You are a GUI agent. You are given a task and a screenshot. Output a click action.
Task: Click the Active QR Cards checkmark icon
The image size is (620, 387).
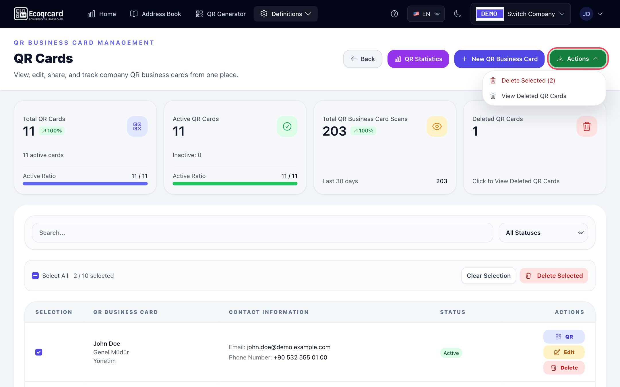[287, 126]
